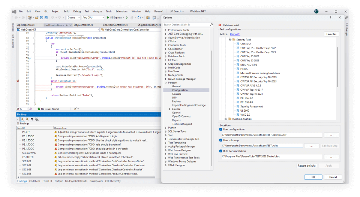Toggle the User configurations checkbox
The width and height of the screenshot is (360, 197).
pyautogui.click(x=220, y=129)
